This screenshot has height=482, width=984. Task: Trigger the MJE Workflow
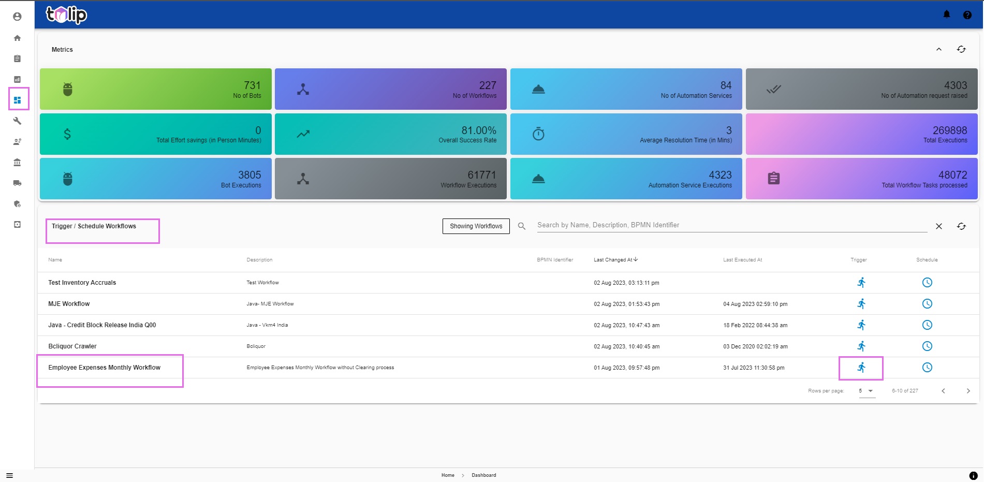tap(861, 304)
